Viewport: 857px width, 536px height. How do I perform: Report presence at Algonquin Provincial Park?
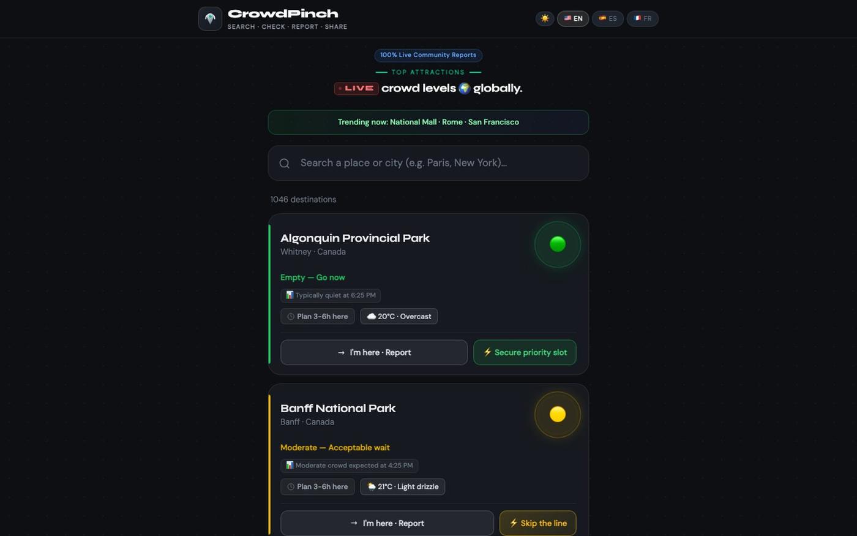click(x=374, y=352)
